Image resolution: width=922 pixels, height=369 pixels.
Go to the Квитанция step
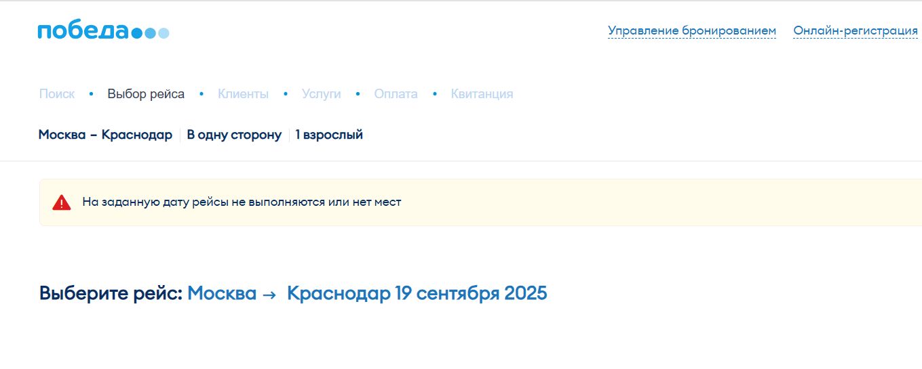482,94
